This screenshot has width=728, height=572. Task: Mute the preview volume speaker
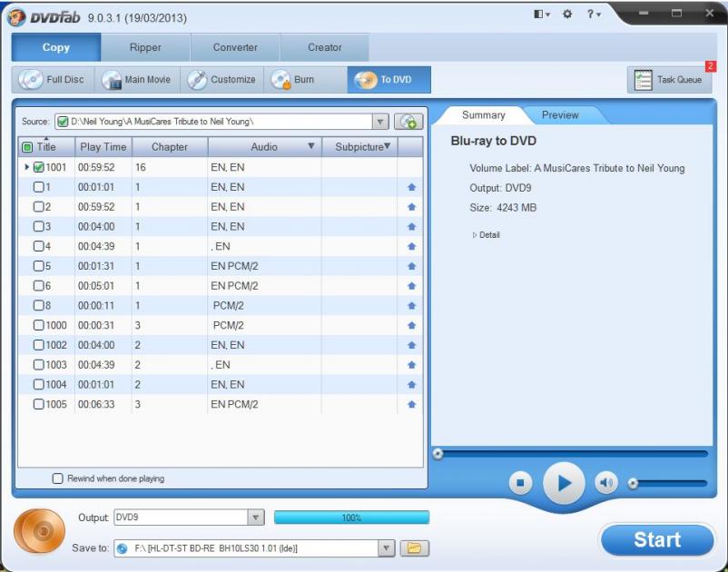point(605,483)
